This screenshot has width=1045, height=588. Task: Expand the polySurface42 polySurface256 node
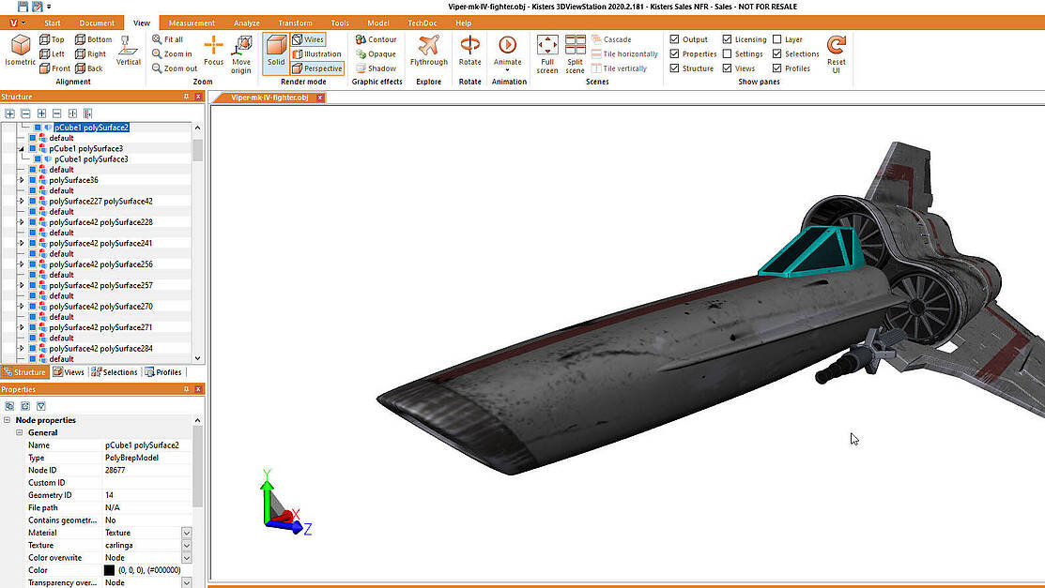(22, 264)
